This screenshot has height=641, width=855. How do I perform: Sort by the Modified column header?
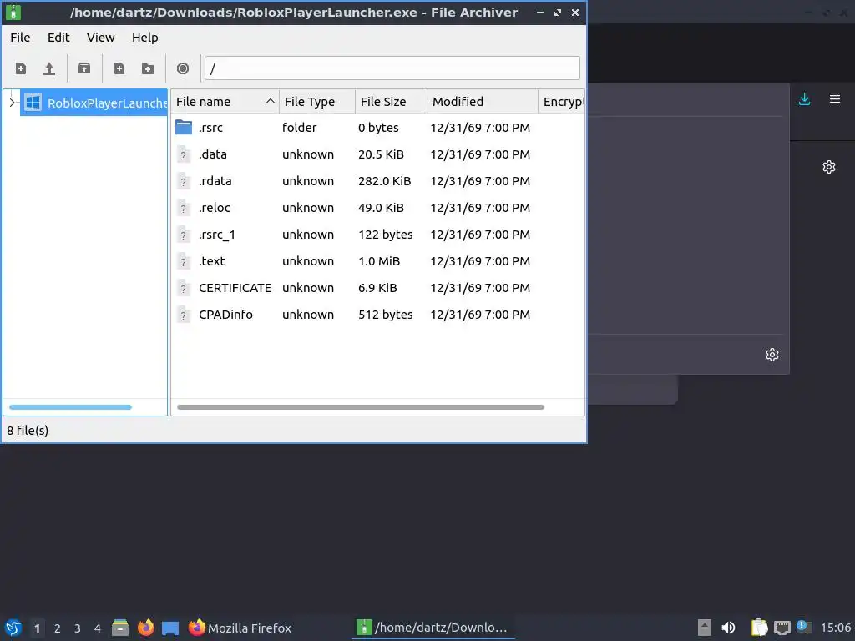(x=482, y=102)
